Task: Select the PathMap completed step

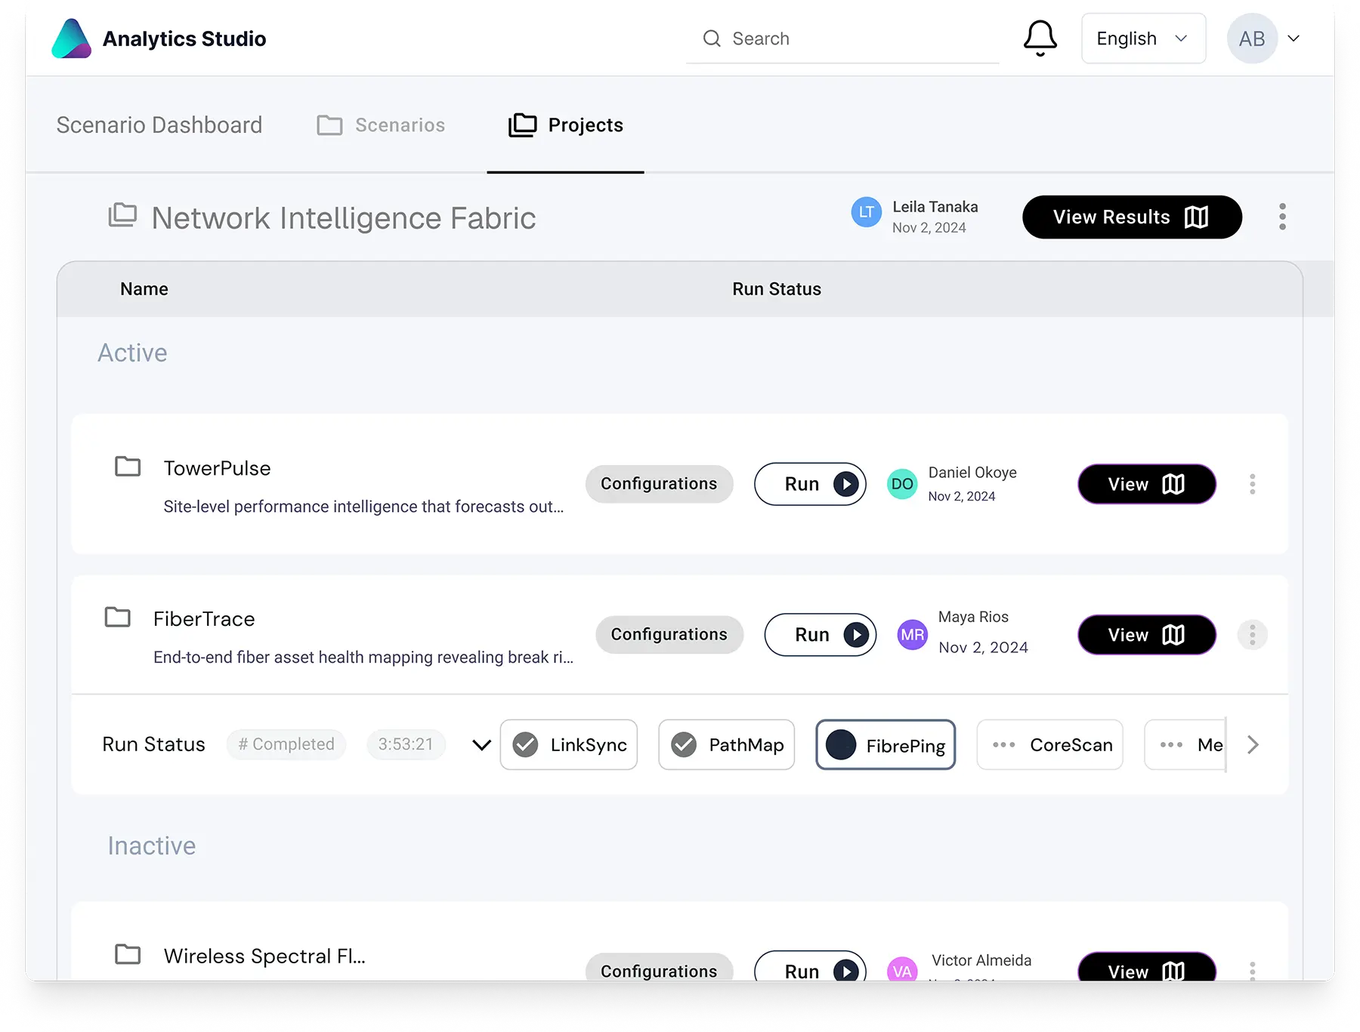Action: (726, 744)
